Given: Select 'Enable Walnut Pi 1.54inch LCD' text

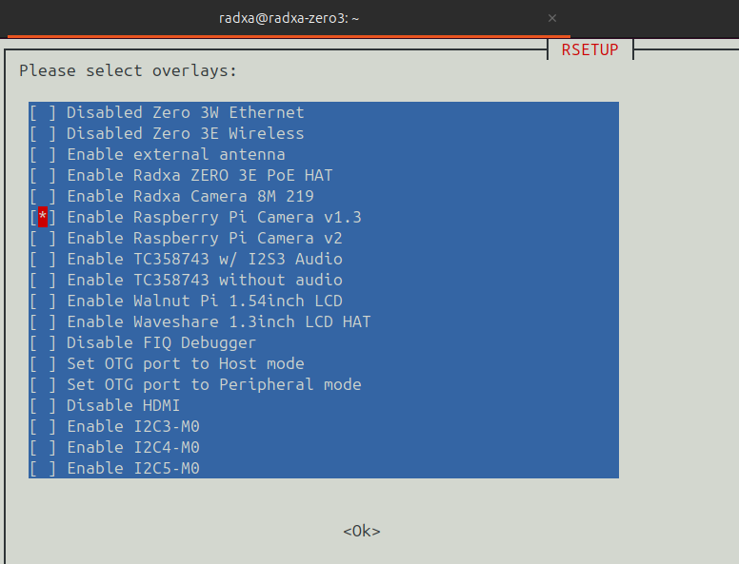Looking at the screenshot, I should coord(204,301).
